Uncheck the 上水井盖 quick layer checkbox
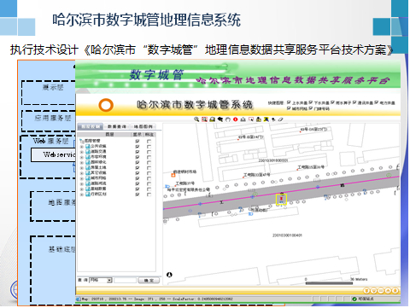This screenshot has height=308, width=410. pyautogui.click(x=289, y=102)
